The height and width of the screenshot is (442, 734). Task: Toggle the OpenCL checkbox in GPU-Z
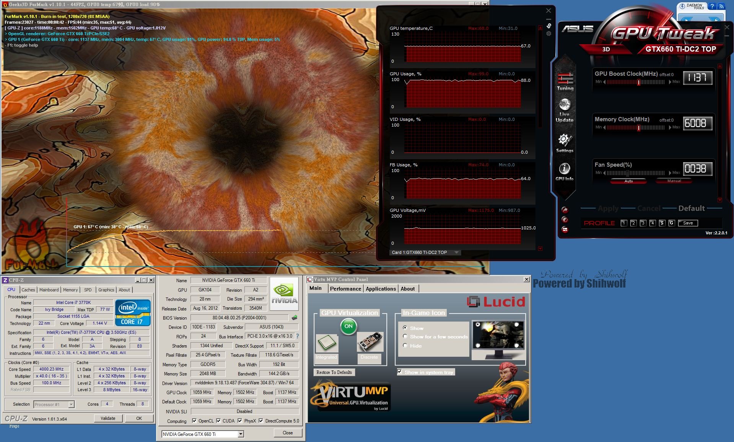pos(194,421)
